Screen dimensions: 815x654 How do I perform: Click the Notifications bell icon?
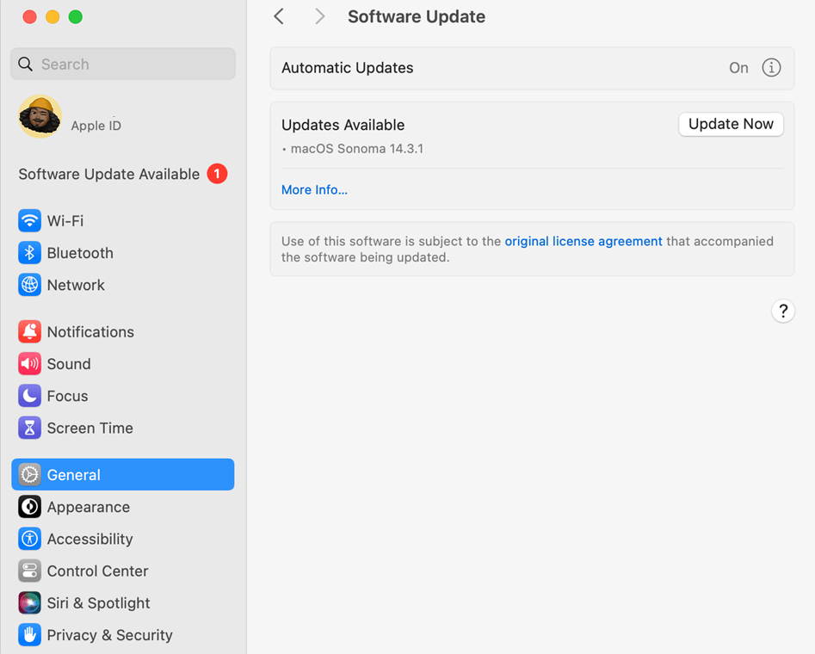tap(29, 332)
